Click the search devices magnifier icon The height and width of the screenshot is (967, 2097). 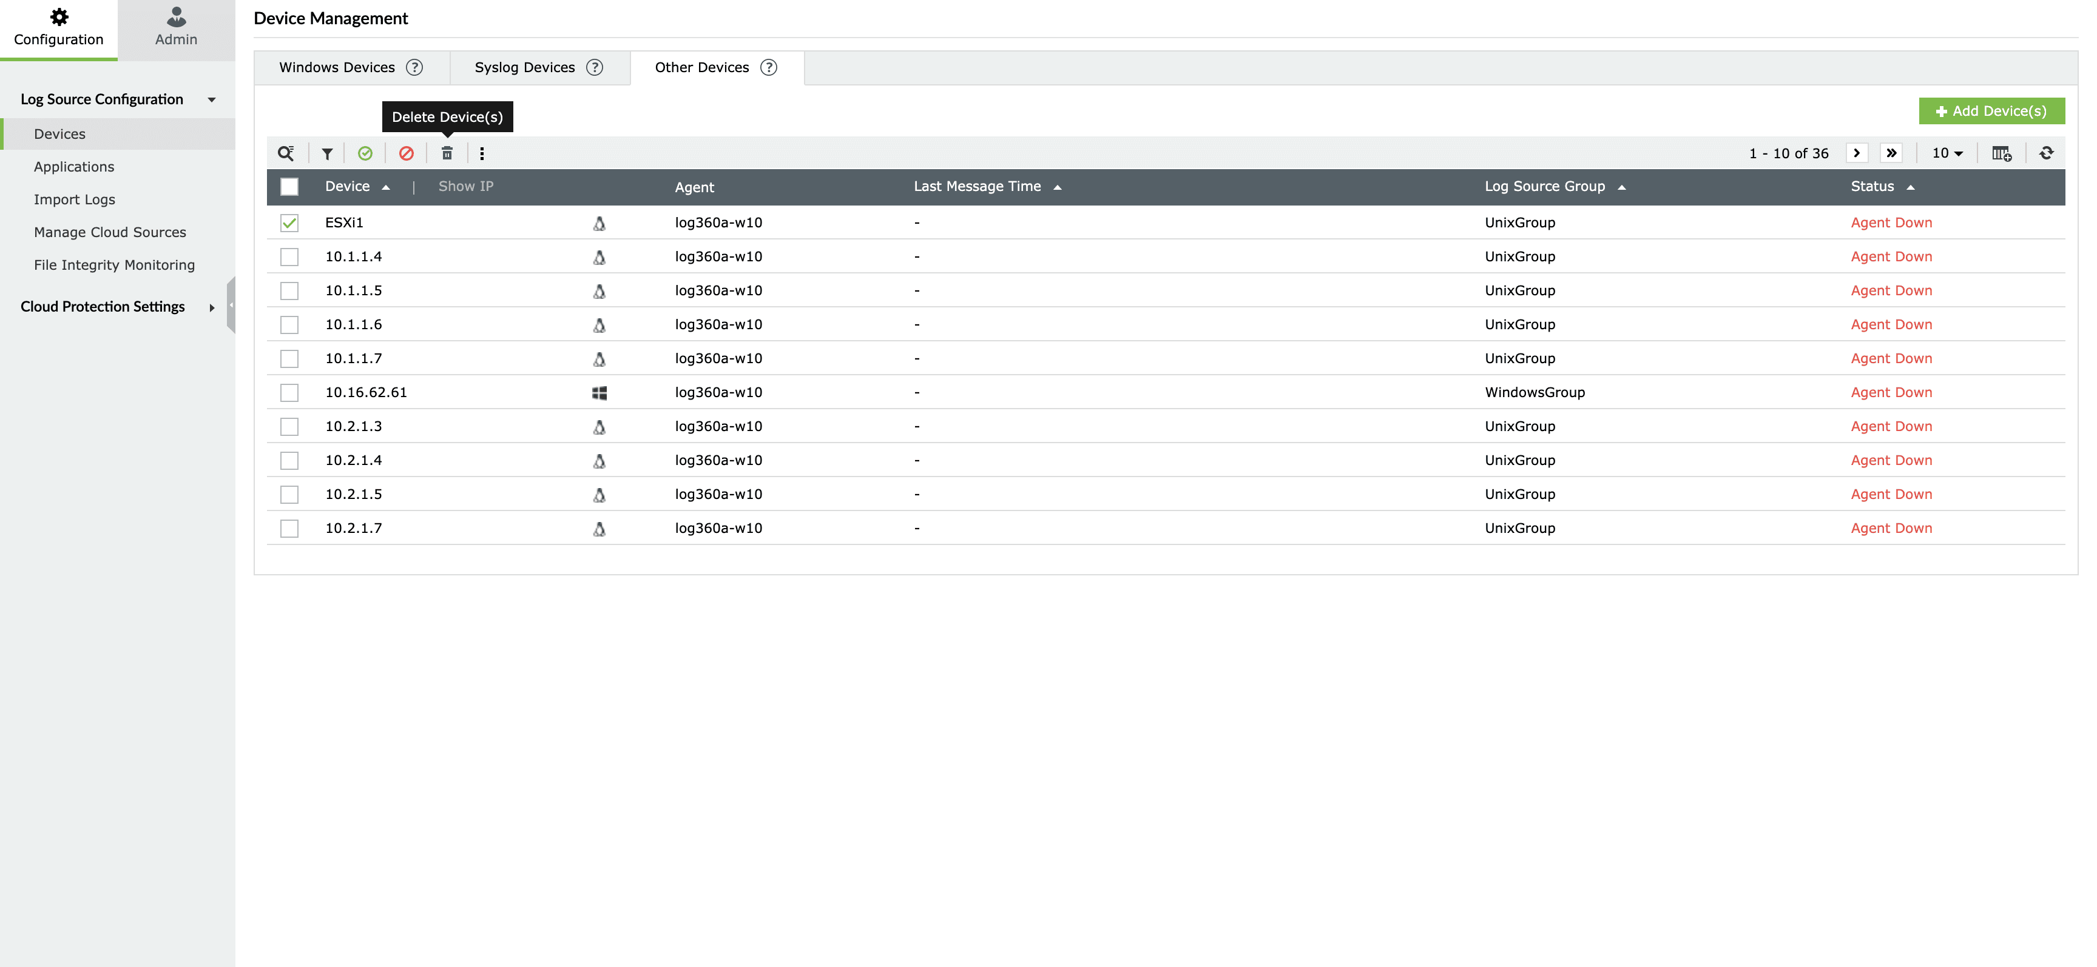(286, 153)
